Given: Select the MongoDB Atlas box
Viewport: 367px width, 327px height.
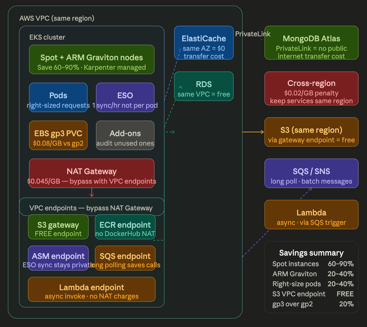Looking at the screenshot, I should pyautogui.click(x=312, y=43).
